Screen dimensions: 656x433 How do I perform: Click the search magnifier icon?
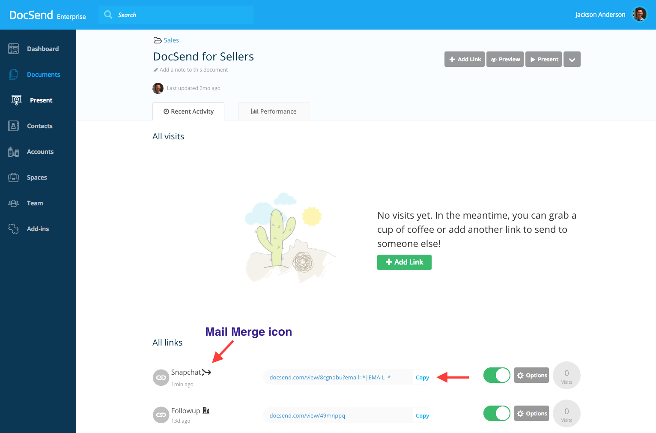[108, 15]
